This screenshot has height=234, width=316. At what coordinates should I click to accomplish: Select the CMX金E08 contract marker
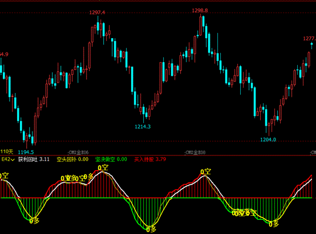pos(195,153)
